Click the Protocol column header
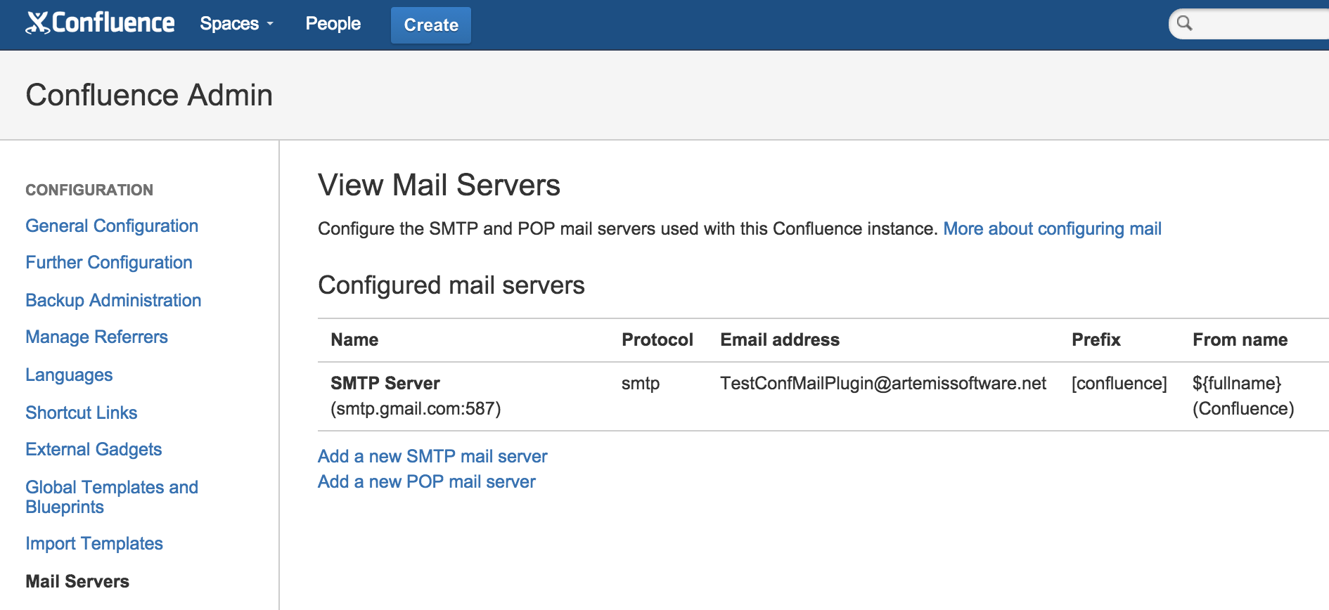 tap(657, 339)
